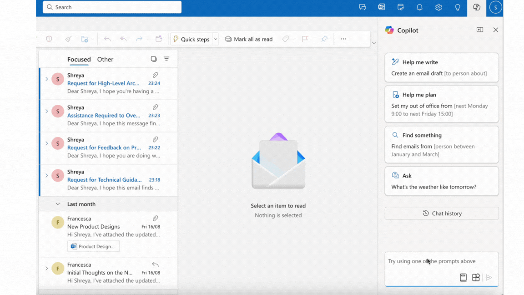Open My Day to-do icon

tap(400, 7)
